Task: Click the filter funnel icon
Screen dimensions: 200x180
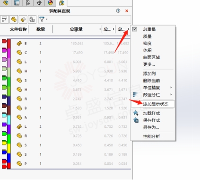Action: click(x=42, y=19)
